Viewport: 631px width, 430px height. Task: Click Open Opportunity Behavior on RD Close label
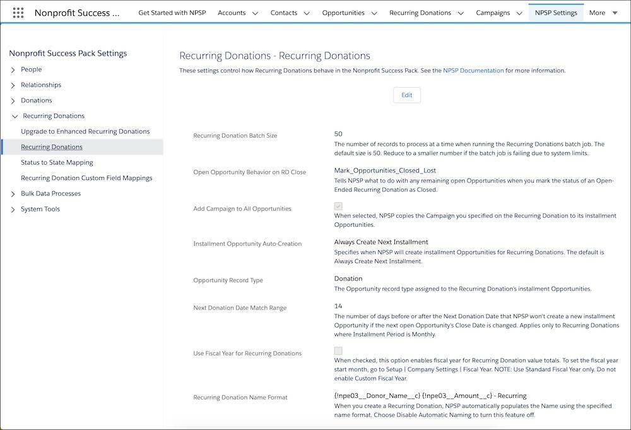point(249,172)
